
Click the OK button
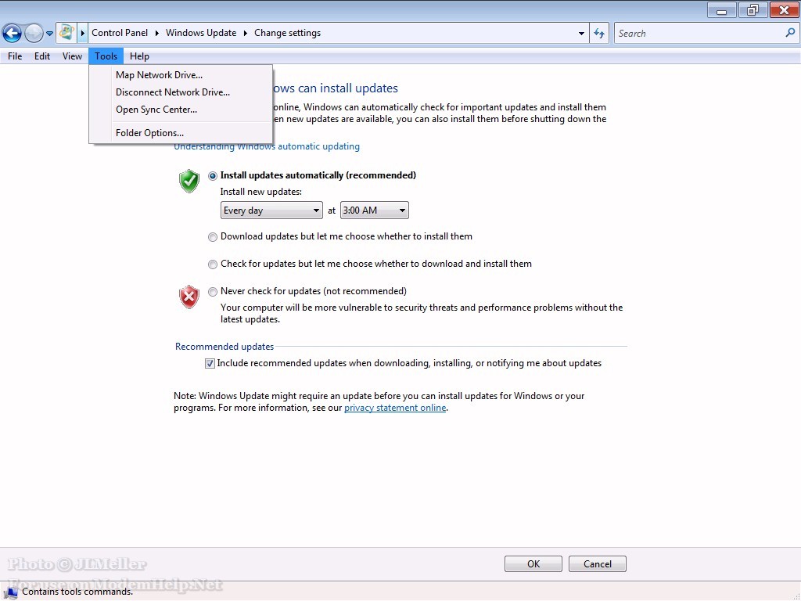coord(533,563)
